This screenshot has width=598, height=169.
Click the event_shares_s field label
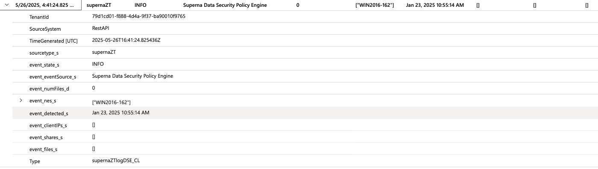click(46, 137)
